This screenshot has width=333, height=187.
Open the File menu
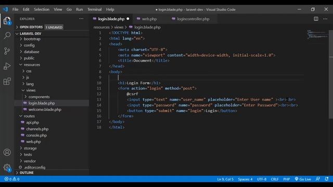point(15,9)
